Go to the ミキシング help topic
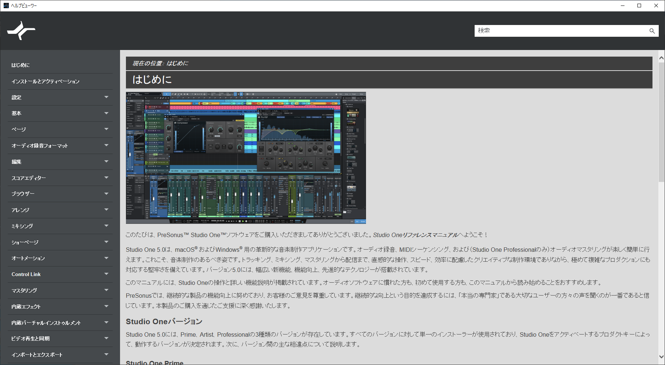 (22, 226)
